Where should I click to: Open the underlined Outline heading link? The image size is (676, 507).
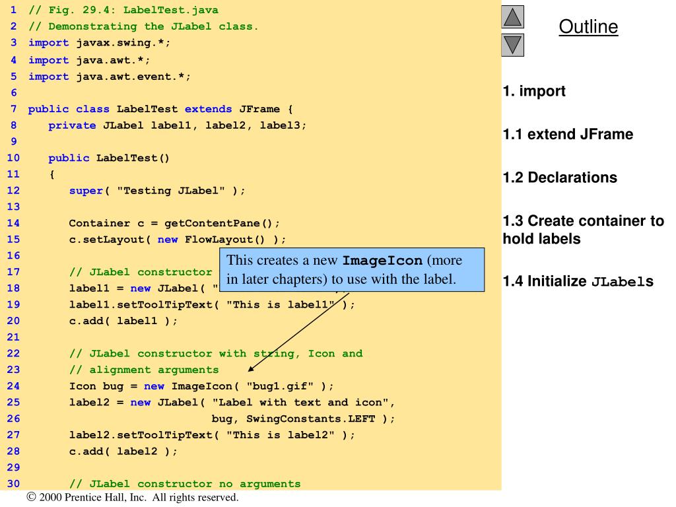[x=588, y=27]
